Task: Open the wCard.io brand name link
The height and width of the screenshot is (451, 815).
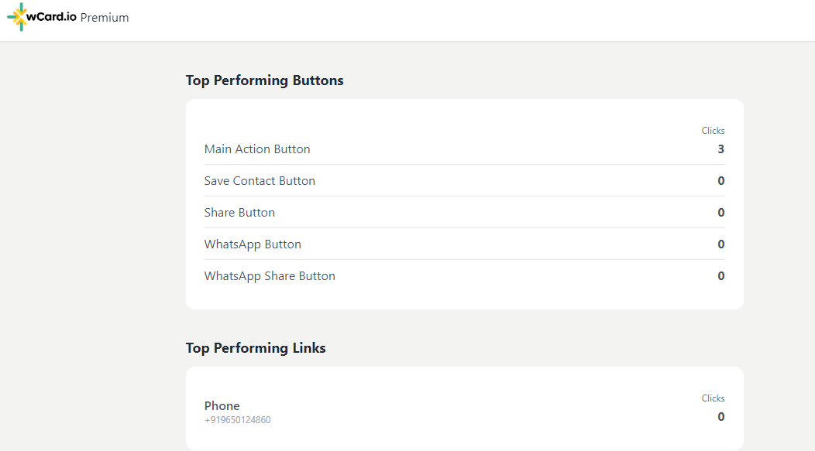Action: (x=51, y=16)
